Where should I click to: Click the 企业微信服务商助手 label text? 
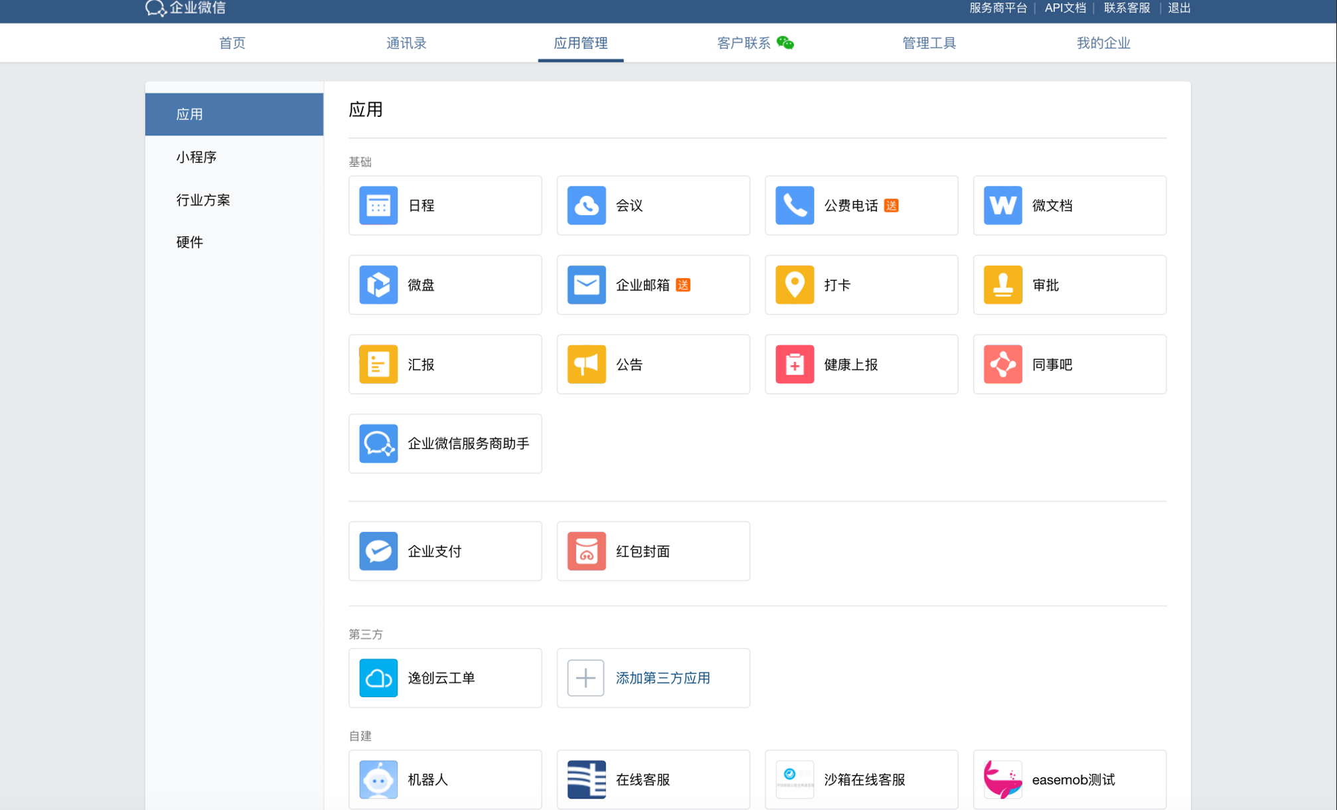pyautogui.click(x=468, y=444)
